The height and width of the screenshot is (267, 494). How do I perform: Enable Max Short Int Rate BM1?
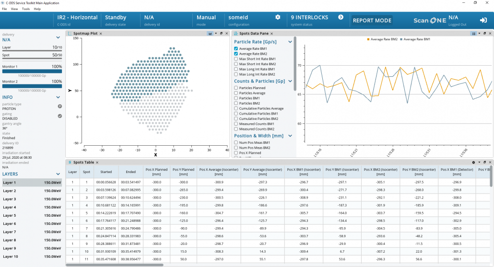[x=236, y=59]
